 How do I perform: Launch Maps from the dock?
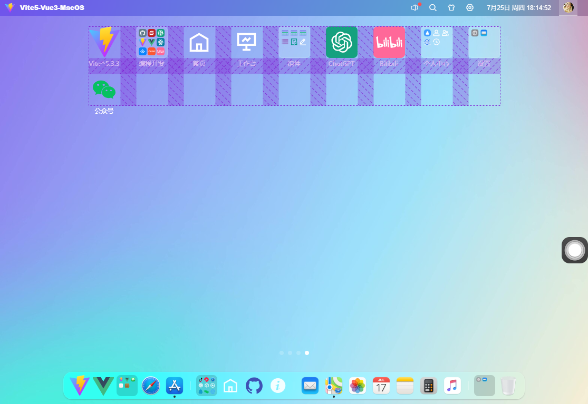point(334,386)
